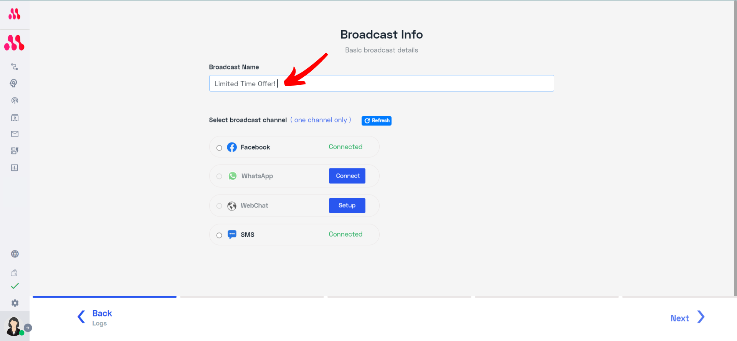
Task: Click the SMS chat bubble icon
Action: click(232, 234)
